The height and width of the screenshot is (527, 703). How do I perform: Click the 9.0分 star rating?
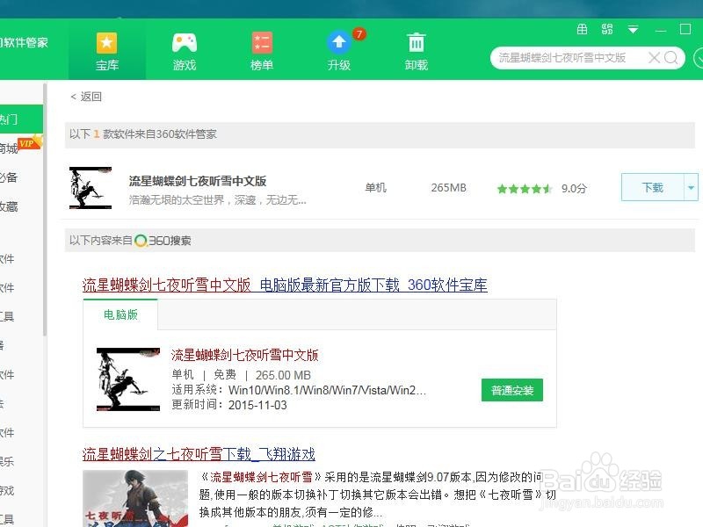(541, 189)
